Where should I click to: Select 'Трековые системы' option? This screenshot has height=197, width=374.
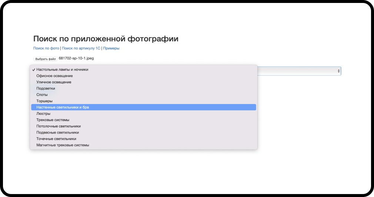[x=53, y=120]
